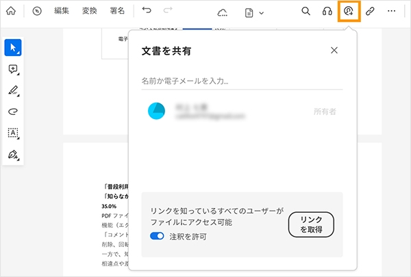Image resolution: width=411 pixels, height=277 pixels.
Task: Open the 変換 menu
Action: (x=89, y=12)
